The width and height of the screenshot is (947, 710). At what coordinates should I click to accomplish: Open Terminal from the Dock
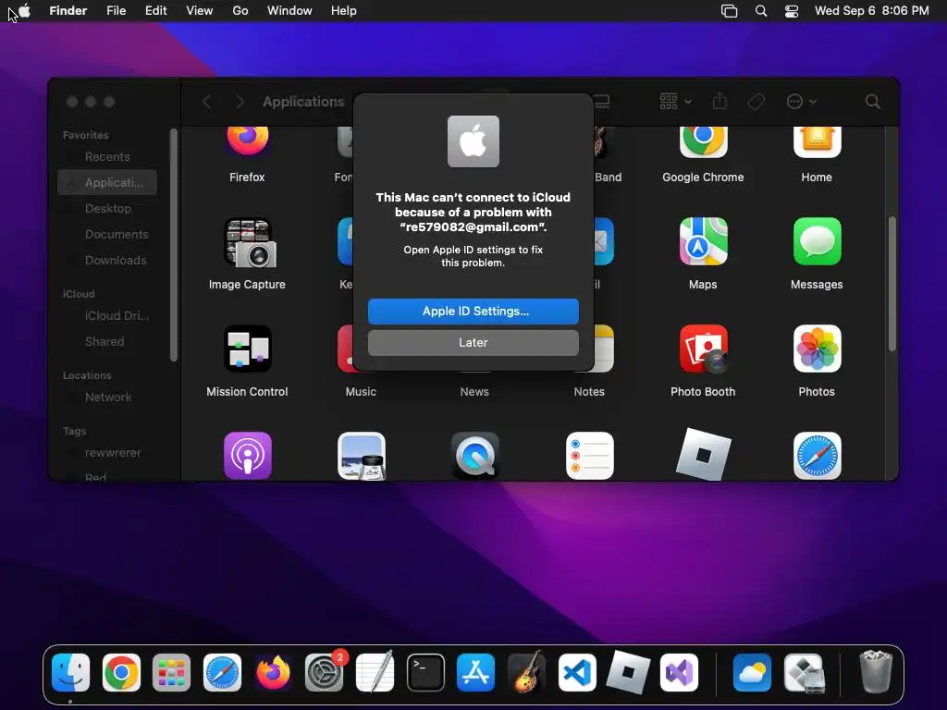(x=425, y=672)
